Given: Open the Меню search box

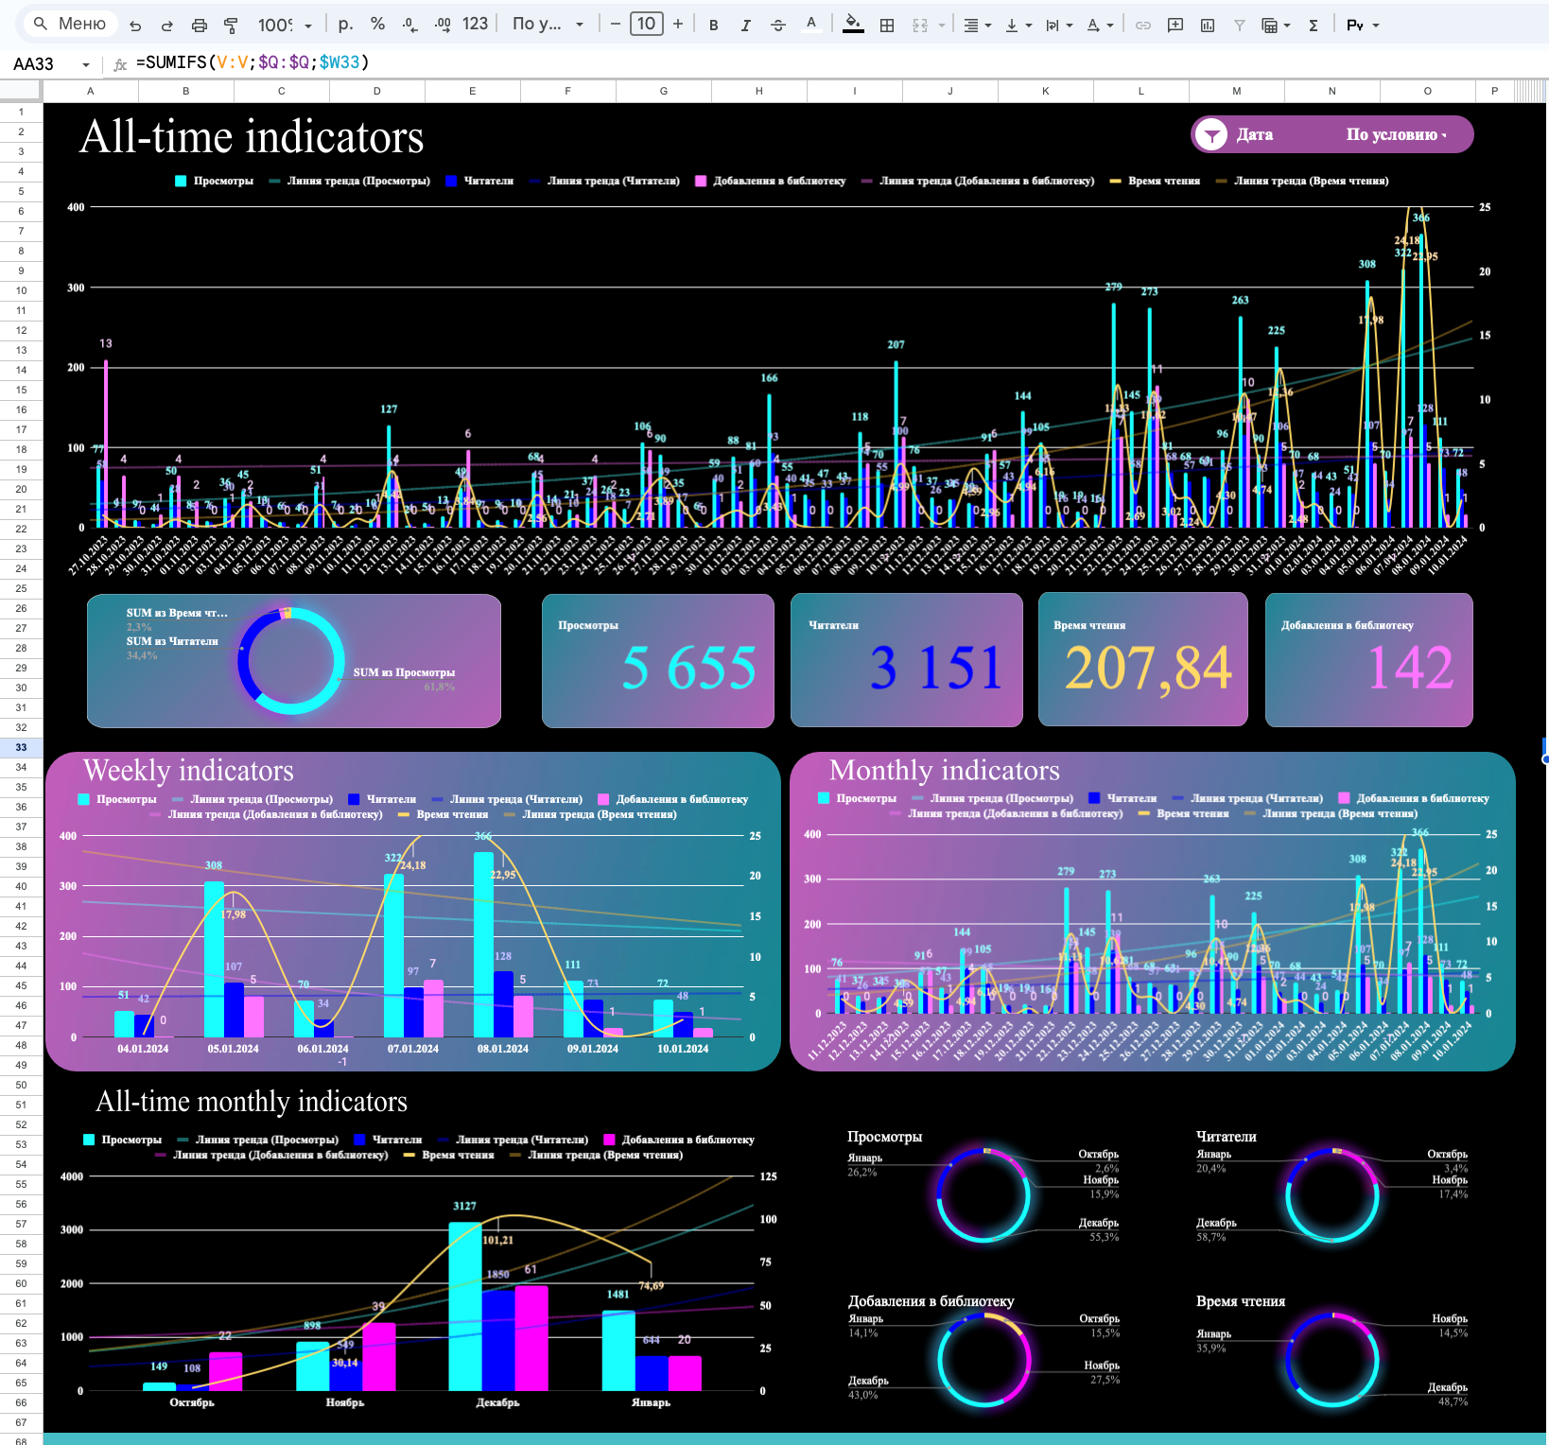Looking at the screenshot, I should [x=70, y=25].
